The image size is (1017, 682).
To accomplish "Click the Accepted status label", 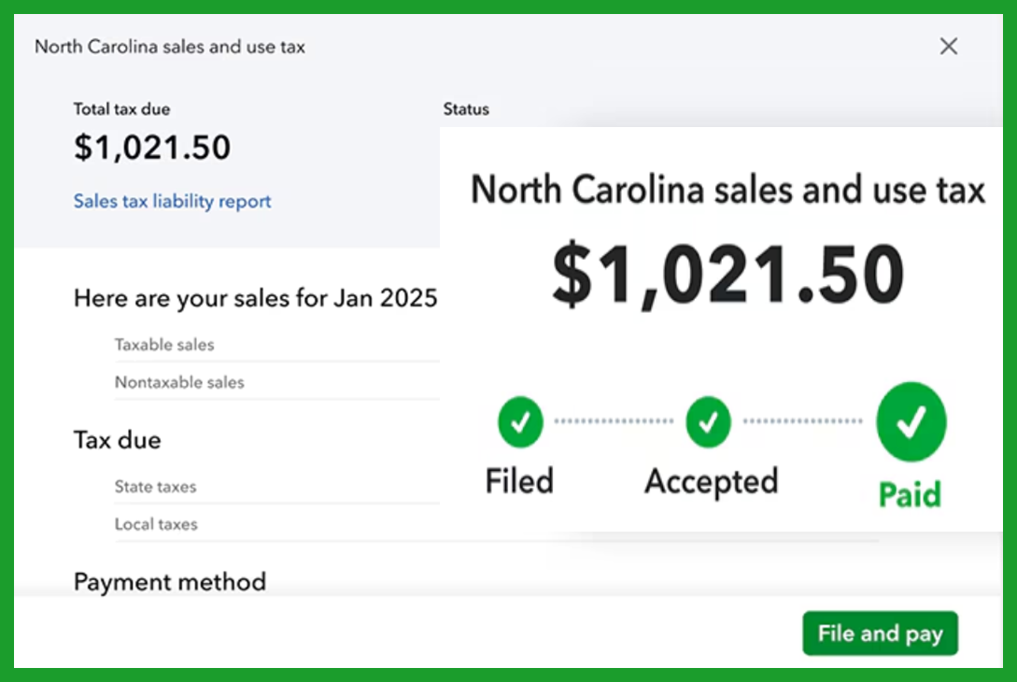I will click(x=712, y=482).
